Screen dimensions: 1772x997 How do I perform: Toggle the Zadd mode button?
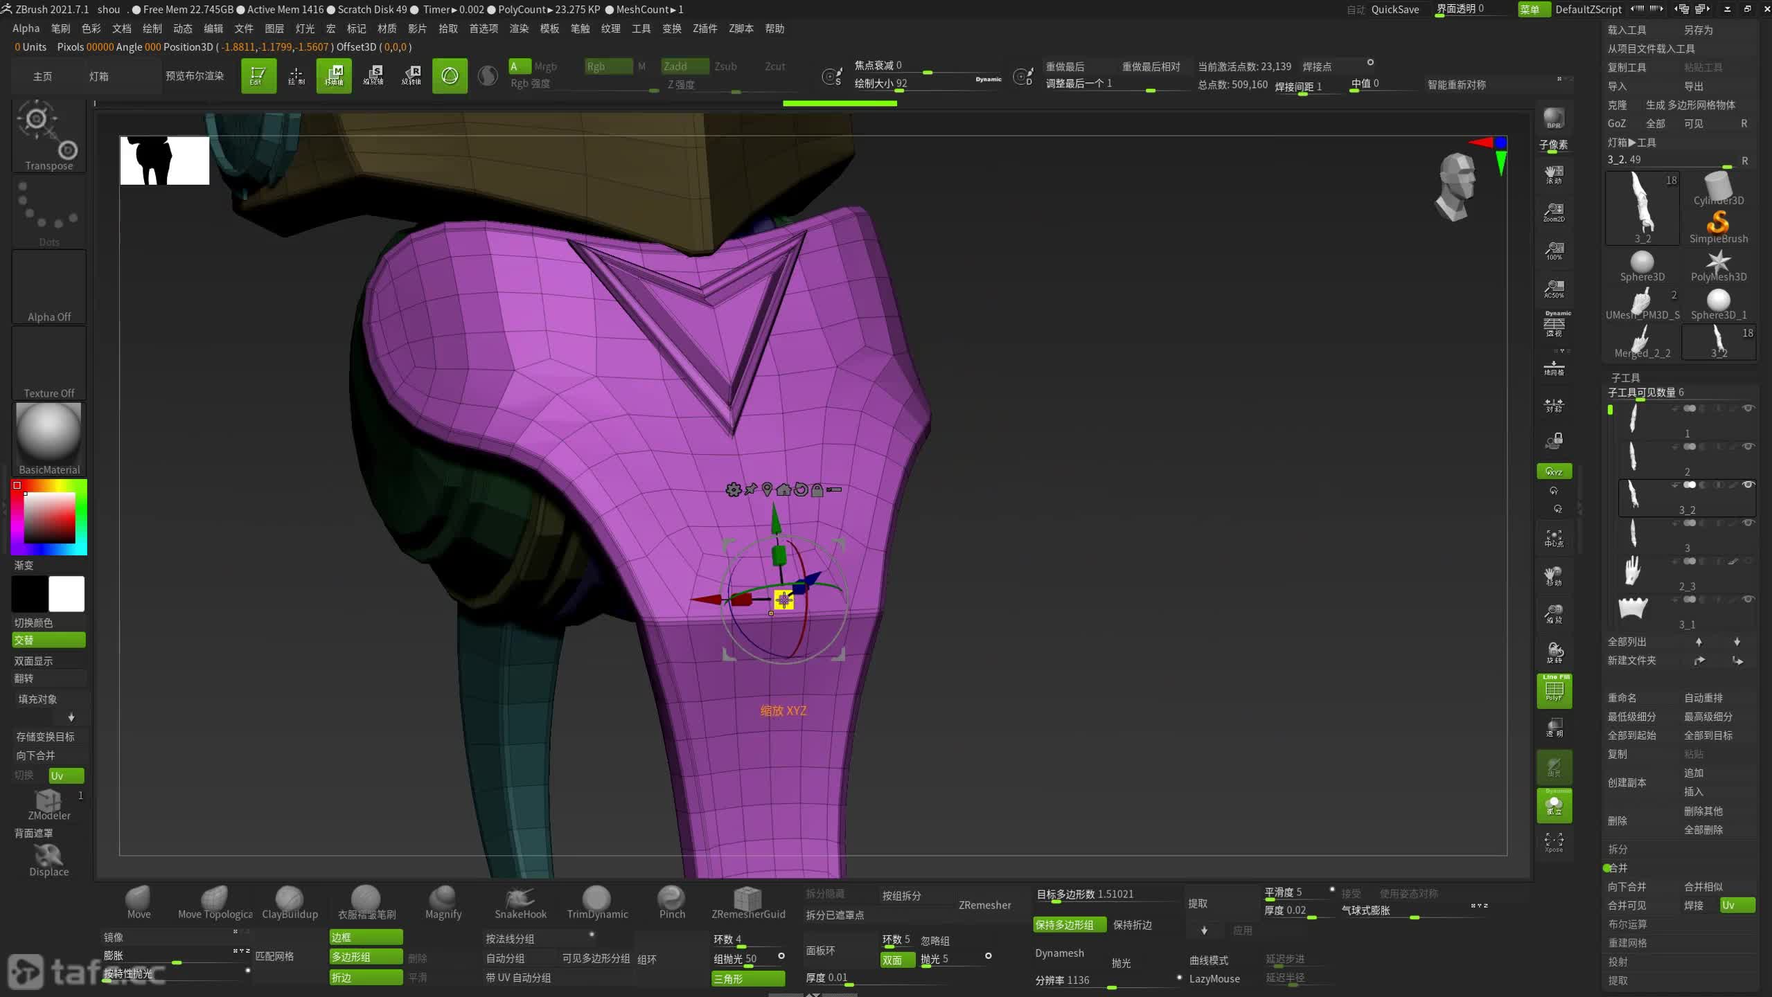tap(684, 66)
